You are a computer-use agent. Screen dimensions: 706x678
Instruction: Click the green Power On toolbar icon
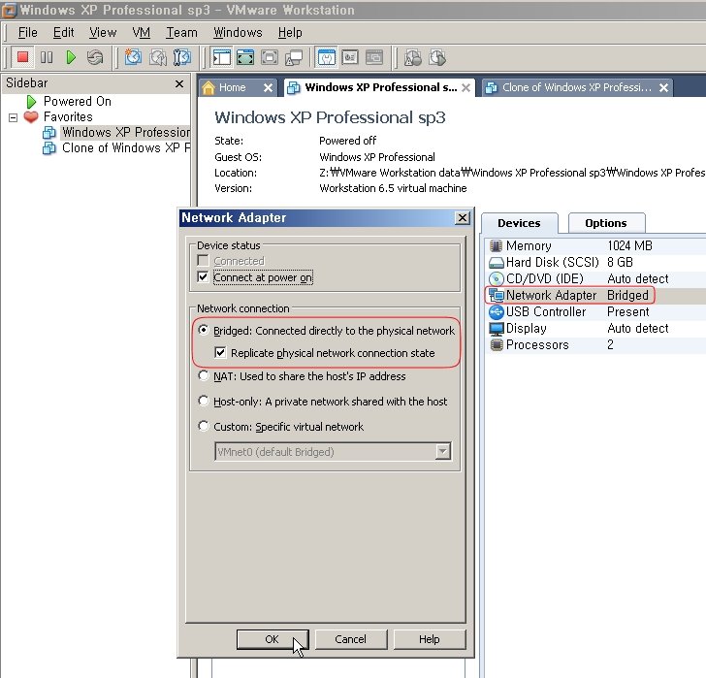[71, 57]
